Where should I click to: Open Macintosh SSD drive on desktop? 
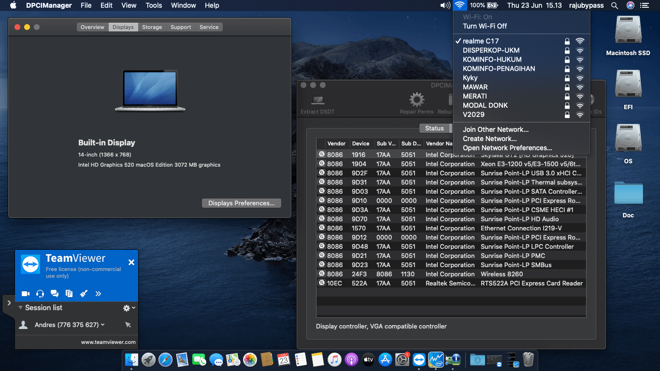pyautogui.click(x=628, y=36)
